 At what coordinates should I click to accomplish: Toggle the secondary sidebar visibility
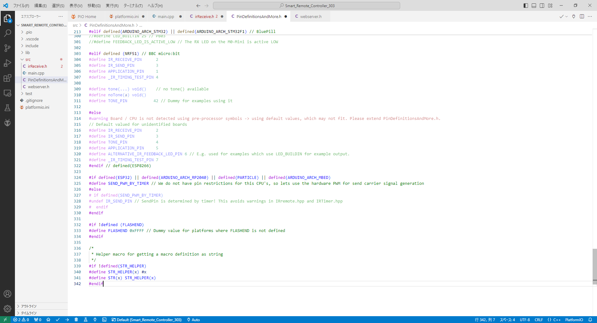(x=542, y=6)
